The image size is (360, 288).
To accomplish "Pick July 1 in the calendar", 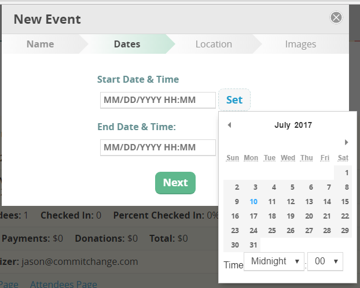I will click(x=346, y=172).
